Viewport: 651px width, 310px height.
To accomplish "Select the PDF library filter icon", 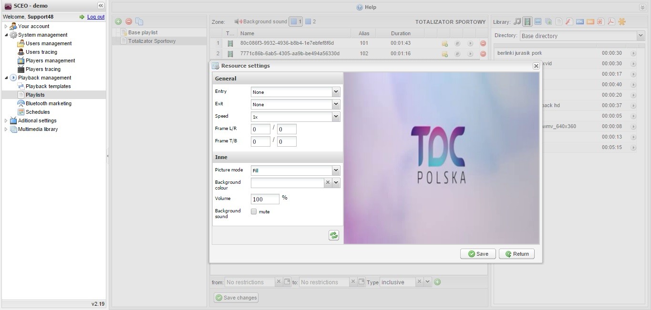I will click(x=611, y=21).
